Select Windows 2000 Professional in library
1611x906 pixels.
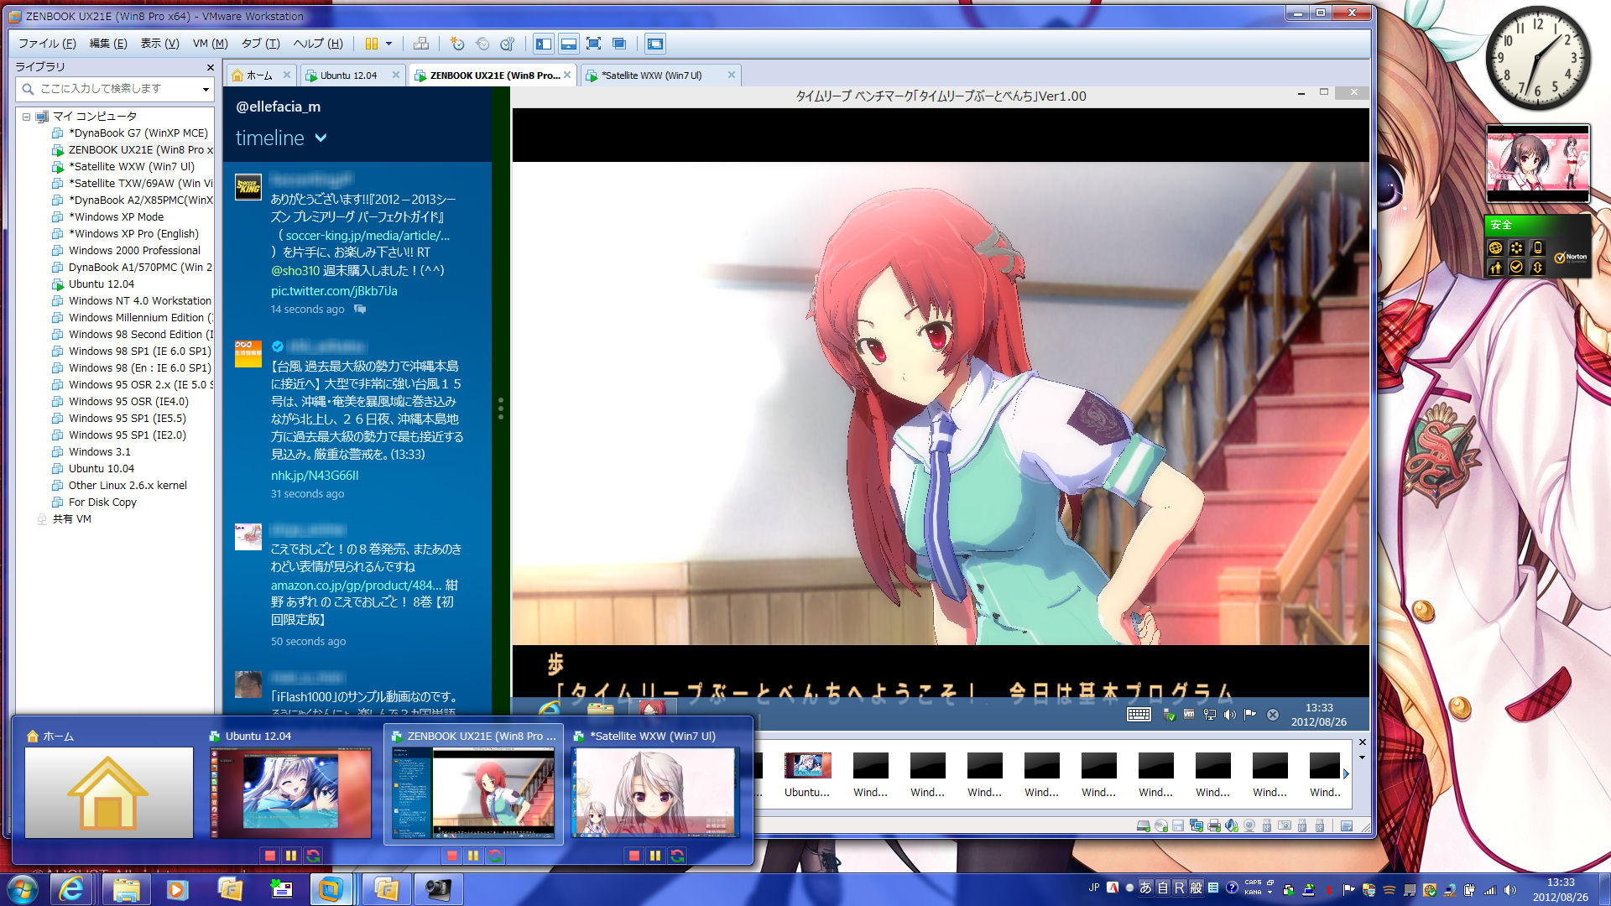tap(134, 250)
